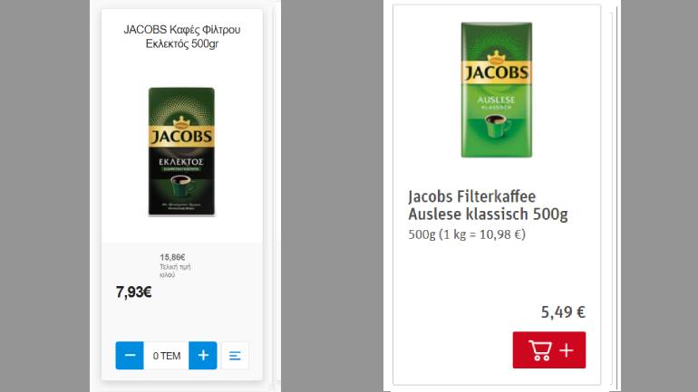Screen dimensions: 698x392
Task: Click the 7,93€ price
Action: pyautogui.click(x=133, y=292)
